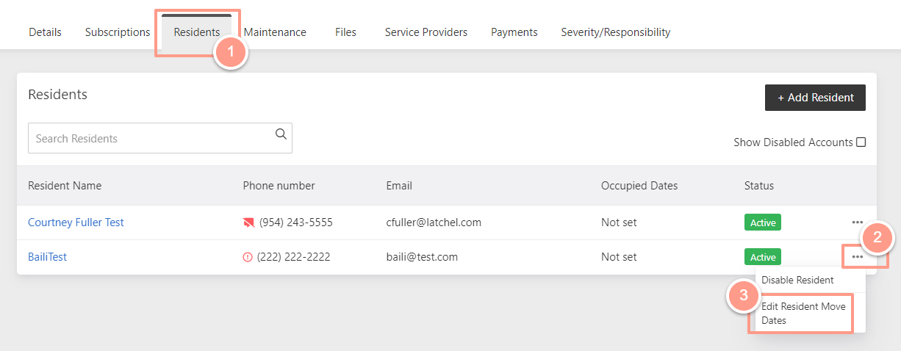Open the Files tab
The height and width of the screenshot is (351, 901).
[x=345, y=32]
